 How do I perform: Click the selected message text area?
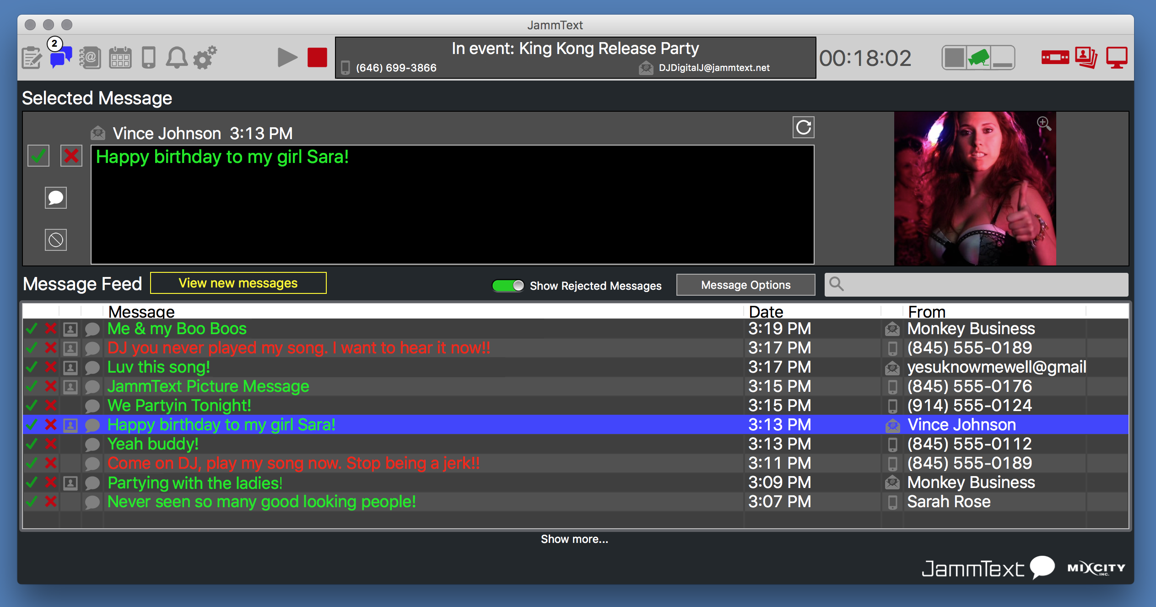[453, 205]
